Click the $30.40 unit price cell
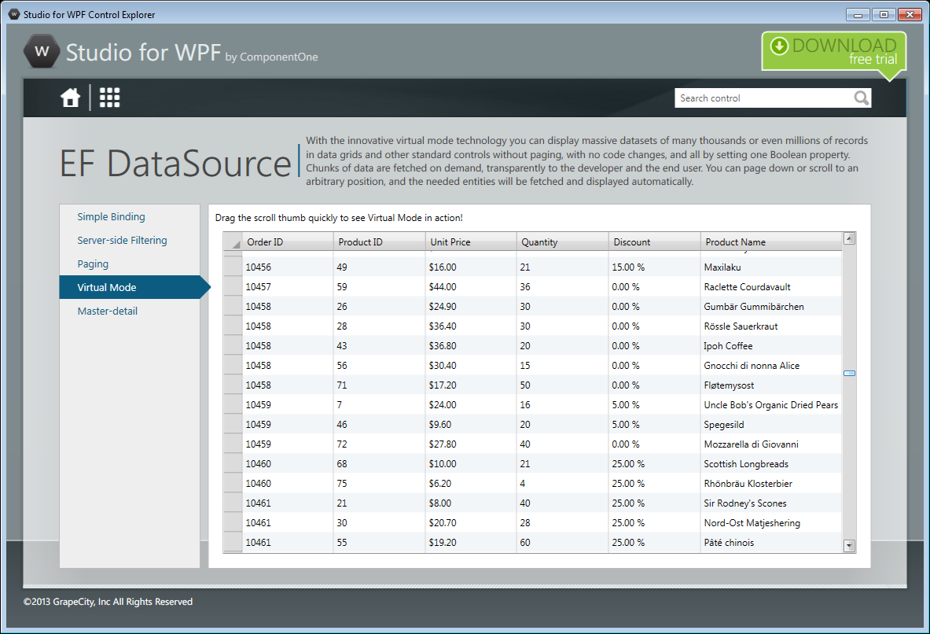 coord(472,365)
